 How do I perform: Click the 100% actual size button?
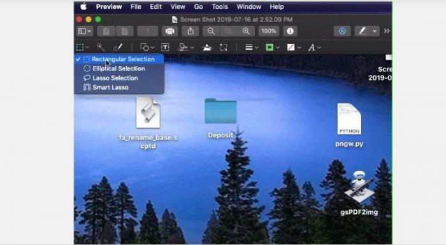(269, 31)
